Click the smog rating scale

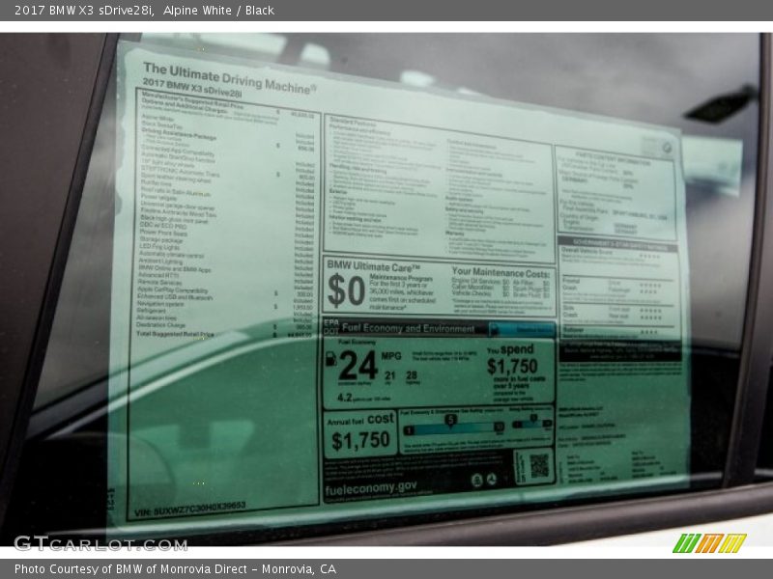tap(531, 423)
